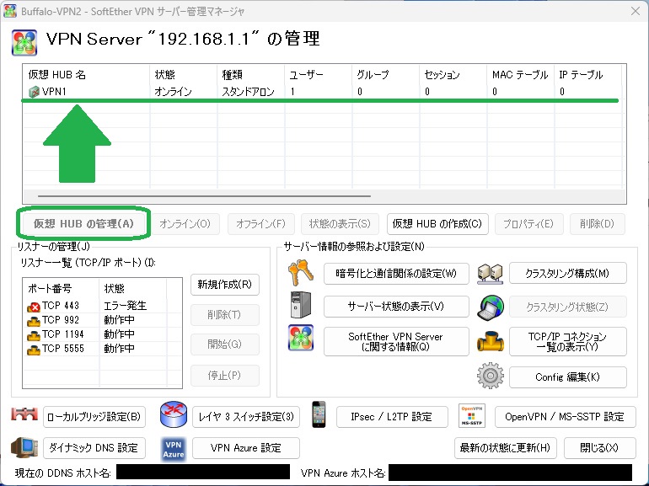The width and height of the screenshot is (649, 486).
Task: Click the 現在の DDNS ホスト名 field
Action: coord(203,473)
